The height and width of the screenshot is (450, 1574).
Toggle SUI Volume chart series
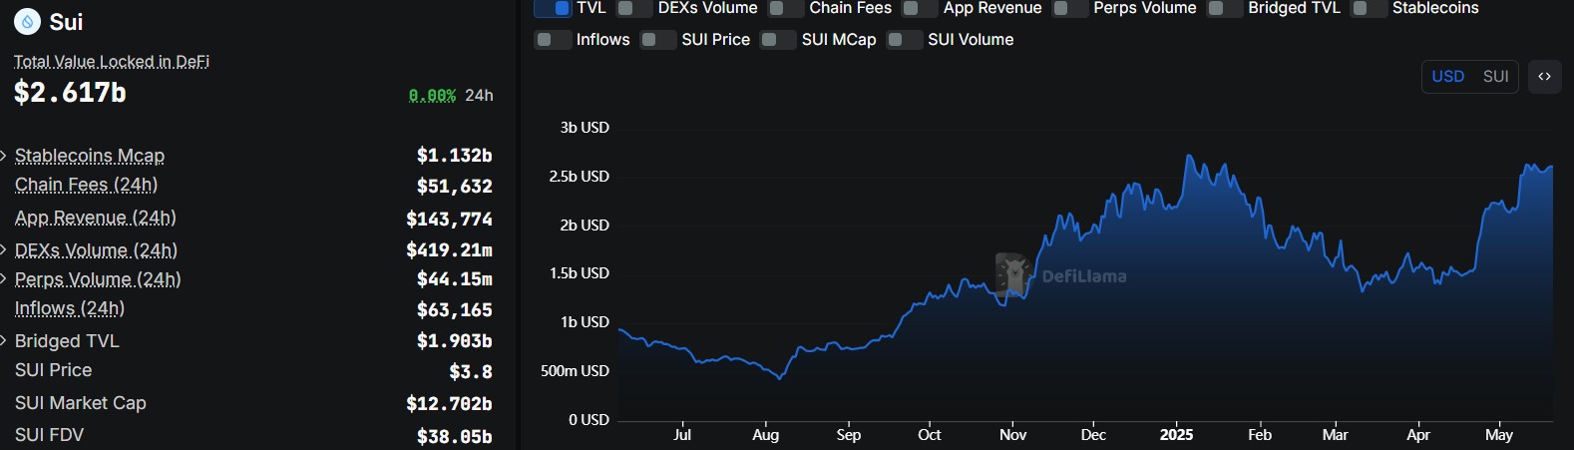[904, 40]
